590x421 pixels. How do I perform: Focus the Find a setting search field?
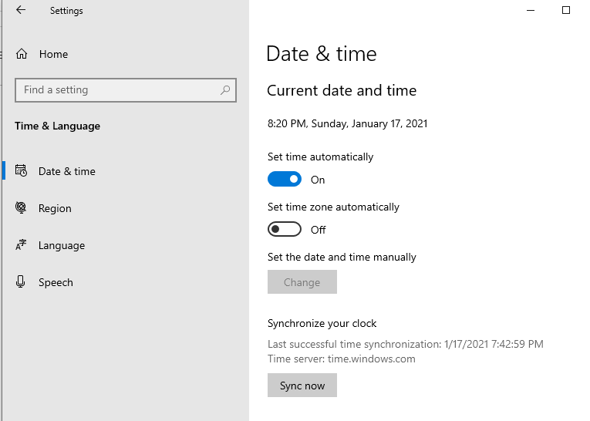(126, 90)
